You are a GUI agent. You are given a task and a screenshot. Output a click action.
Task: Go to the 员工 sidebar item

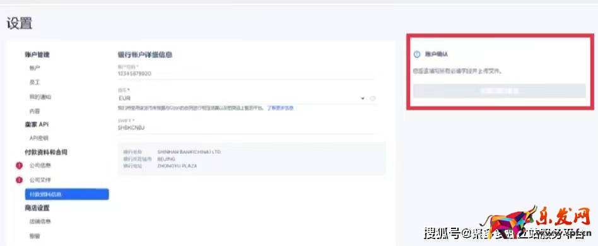coord(35,83)
